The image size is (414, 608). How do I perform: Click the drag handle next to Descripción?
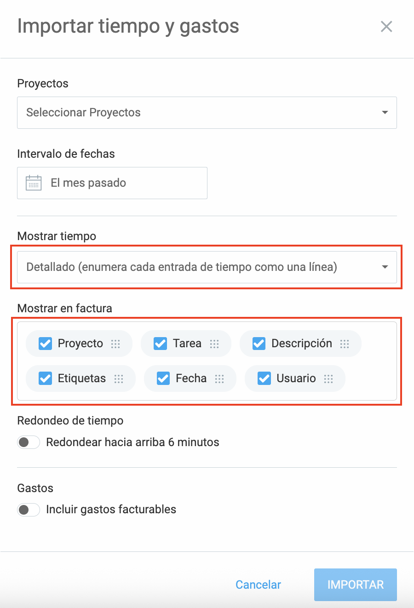tap(345, 344)
